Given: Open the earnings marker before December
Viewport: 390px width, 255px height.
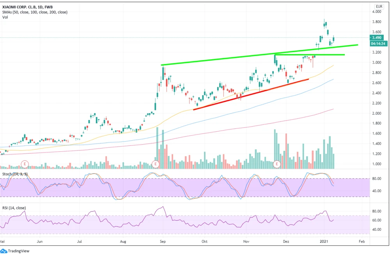Looking at the screenshot, I should point(277,163).
